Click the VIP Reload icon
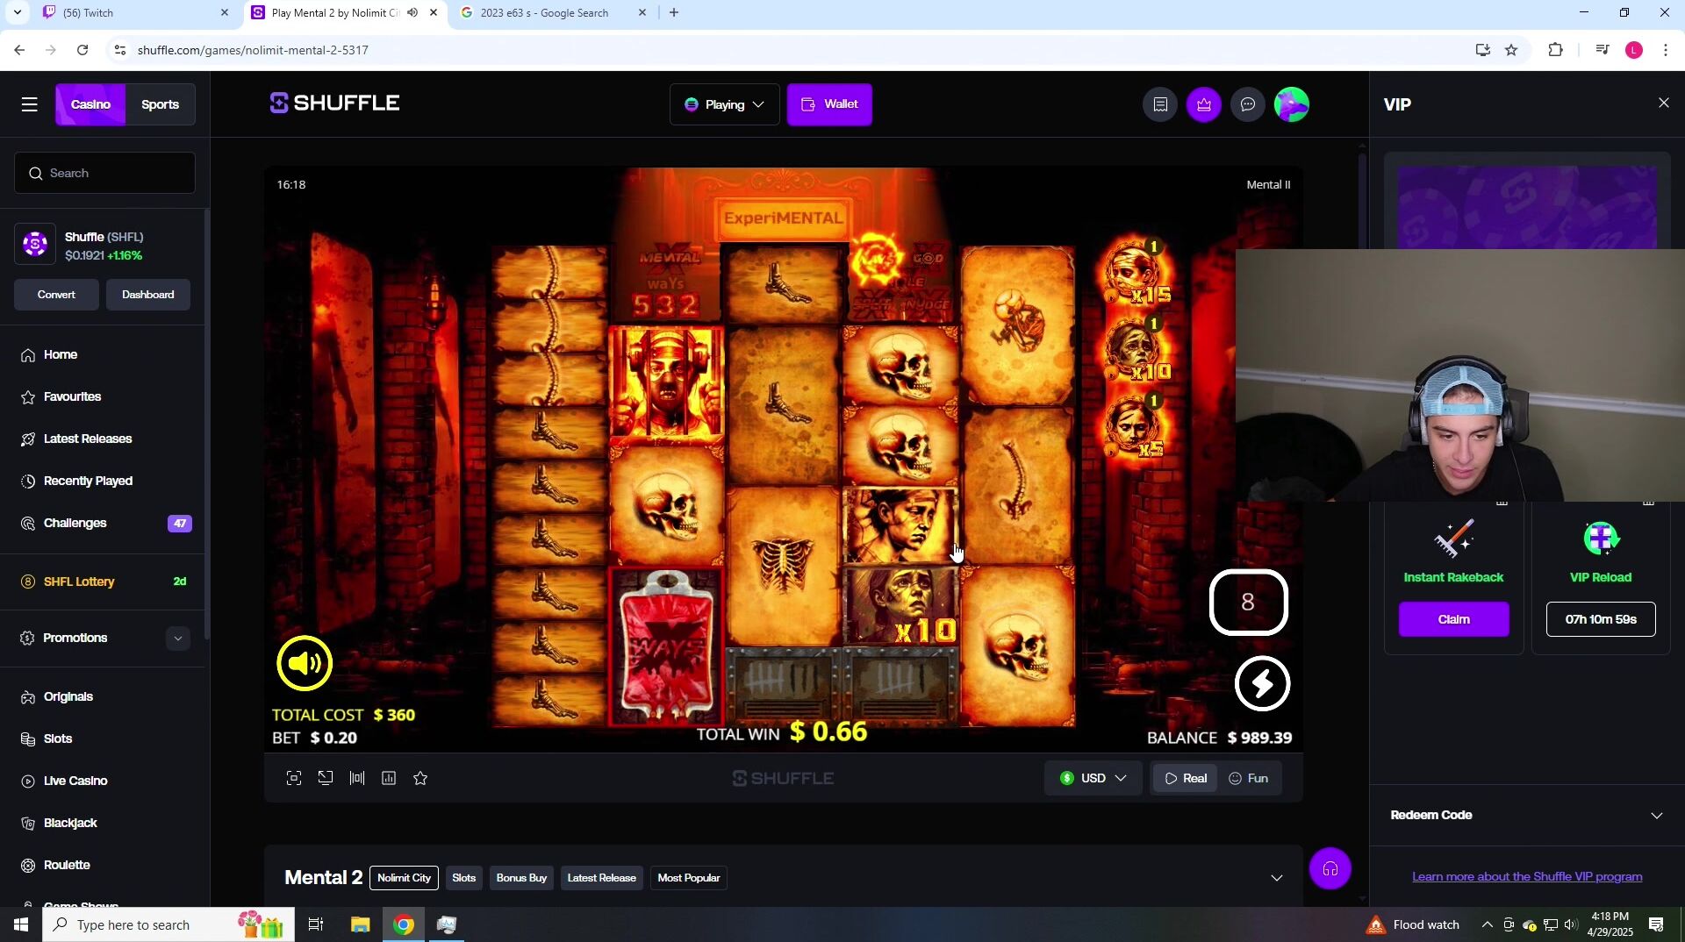The width and height of the screenshot is (1685, 942). pyautogui.click(x=1601, y=539)
